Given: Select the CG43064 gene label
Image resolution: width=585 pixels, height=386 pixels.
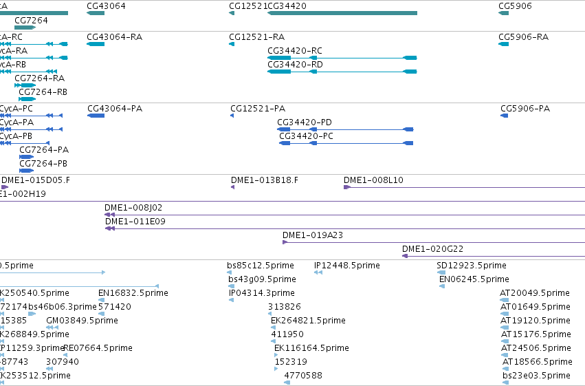Looking at the screenshot, I should coord(106,6).
